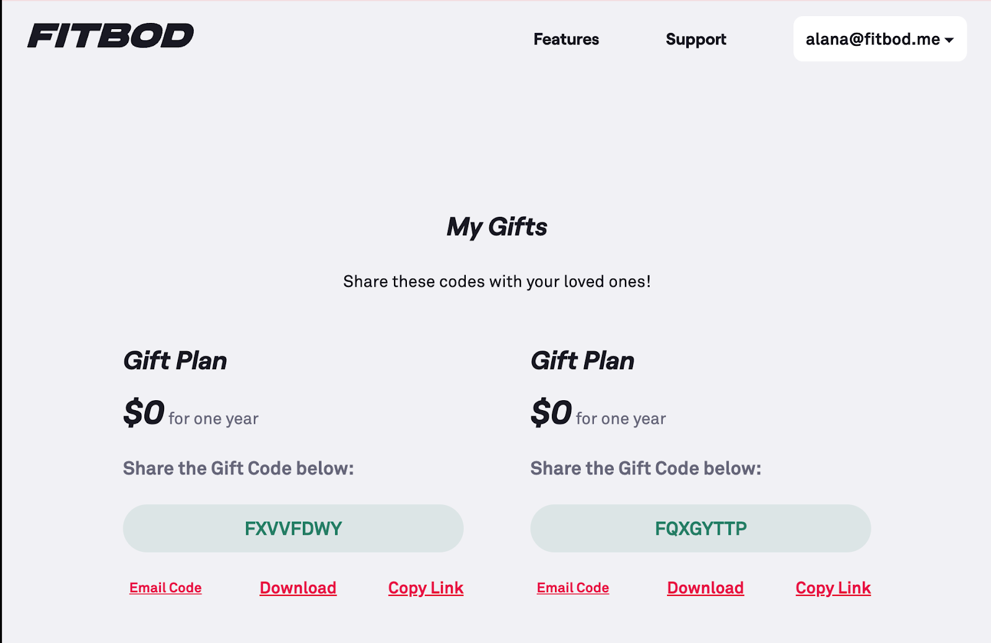This screenshot has width=991, height=643.
Task: Copy the link for code FQXGYTTP
Action: [832, 587]
